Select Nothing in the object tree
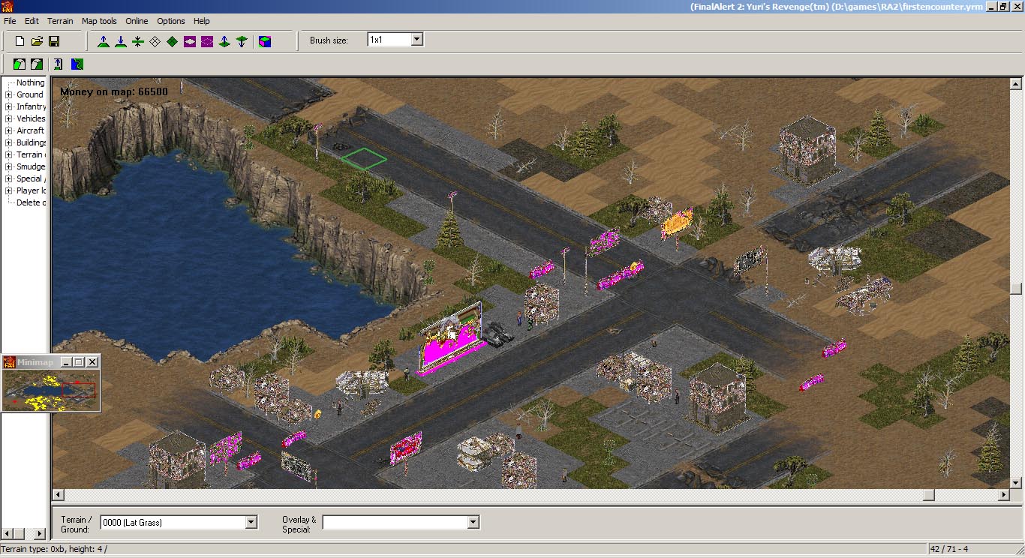Screen dimensions: 1025x558 [x=31, y=83]
